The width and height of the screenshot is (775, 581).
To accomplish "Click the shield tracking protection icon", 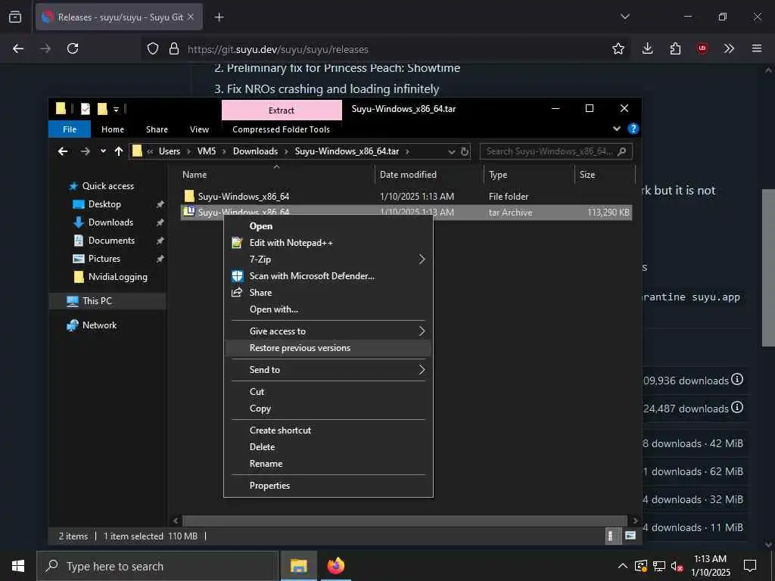I will [x=153, y=48].
